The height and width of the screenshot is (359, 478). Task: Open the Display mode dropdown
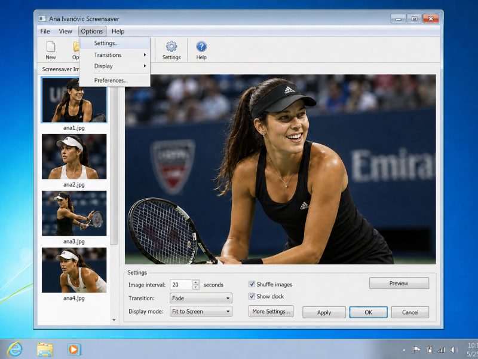(201, 311)
